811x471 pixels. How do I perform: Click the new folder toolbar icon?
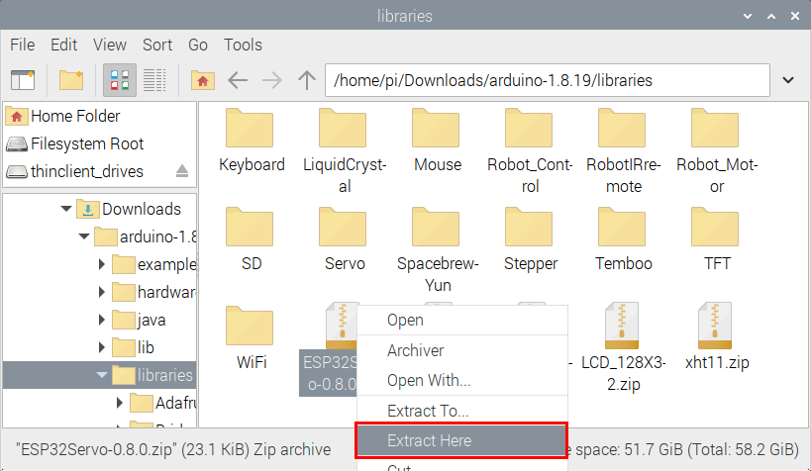click(70, 80)
